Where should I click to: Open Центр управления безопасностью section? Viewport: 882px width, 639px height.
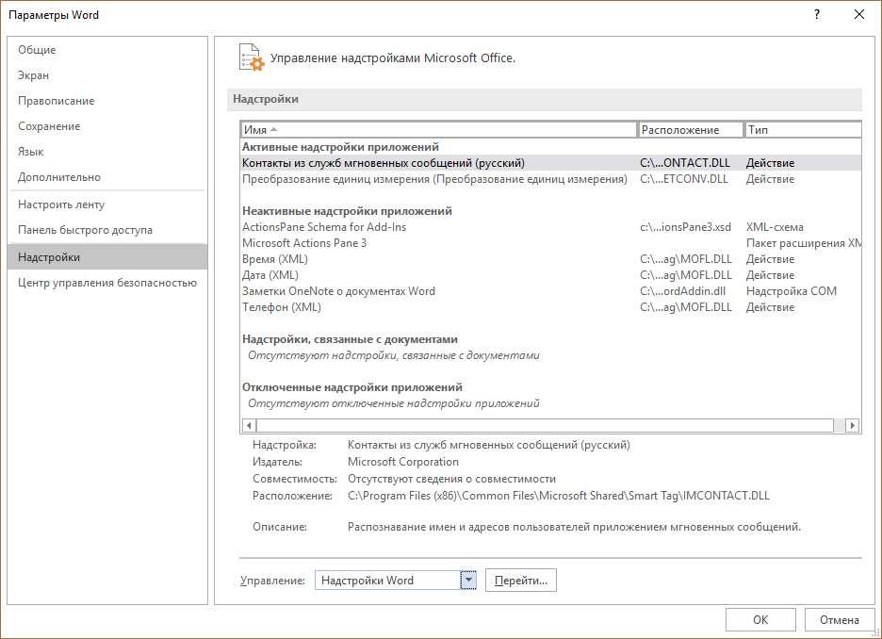point(106,283)
